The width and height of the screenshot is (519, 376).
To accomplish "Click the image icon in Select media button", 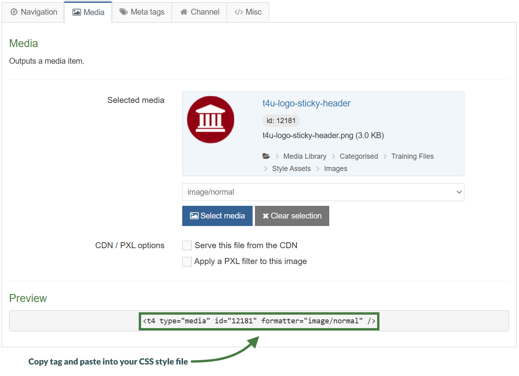I will [x=194, y=216].
